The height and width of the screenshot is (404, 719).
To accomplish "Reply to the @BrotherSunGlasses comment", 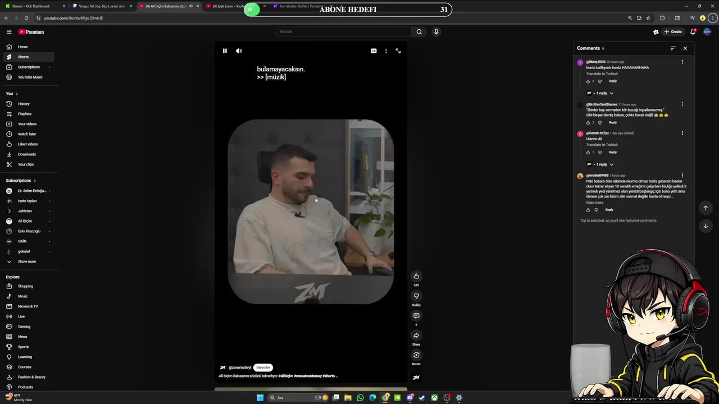I will tap(613, 122).
